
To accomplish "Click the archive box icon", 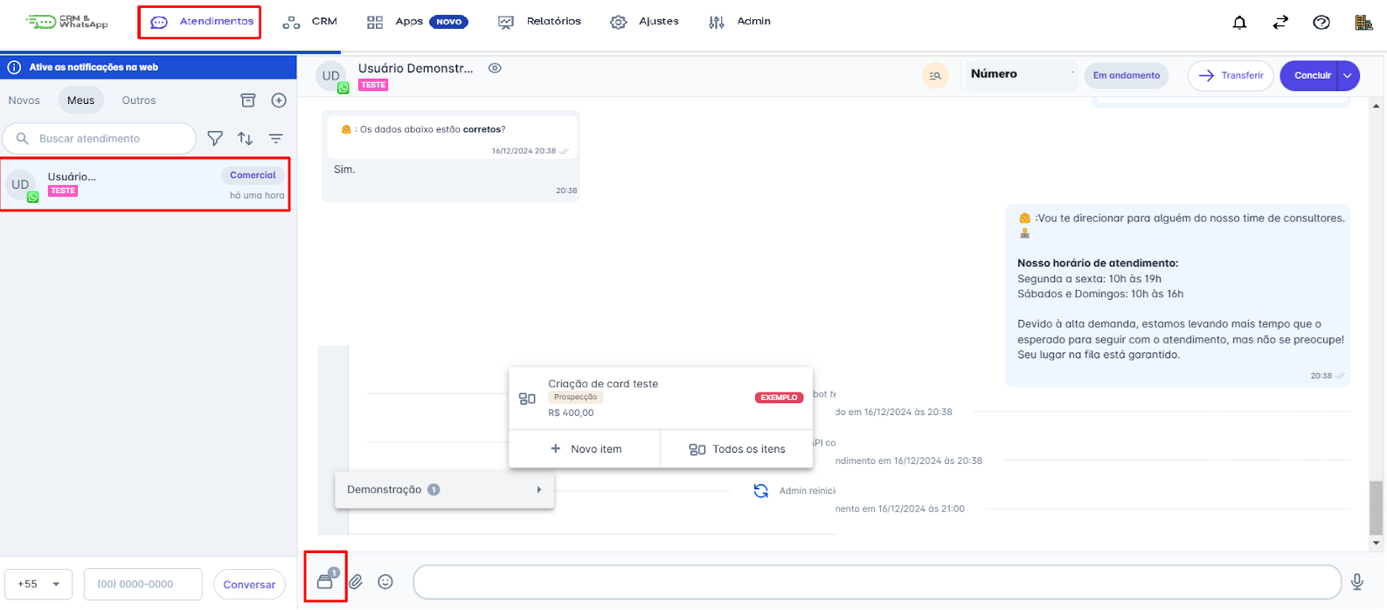I will tap(248, 101).
